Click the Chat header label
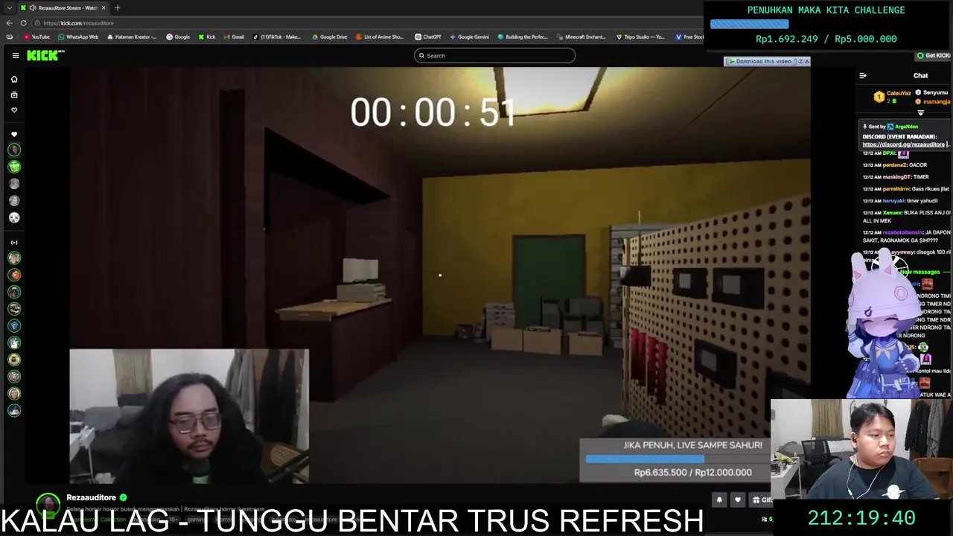 click(920, 75)
